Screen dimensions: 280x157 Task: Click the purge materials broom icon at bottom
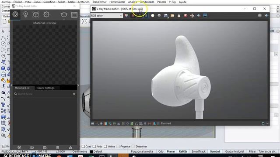(70, 147)
